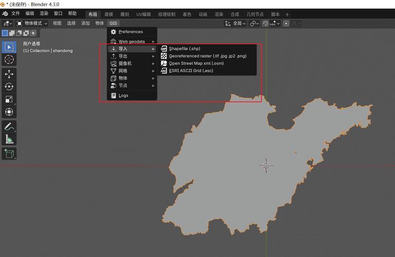This screenshot has width=395, height=257.
Task: Select the intersect selection mode icon
Action: (33, 33)
